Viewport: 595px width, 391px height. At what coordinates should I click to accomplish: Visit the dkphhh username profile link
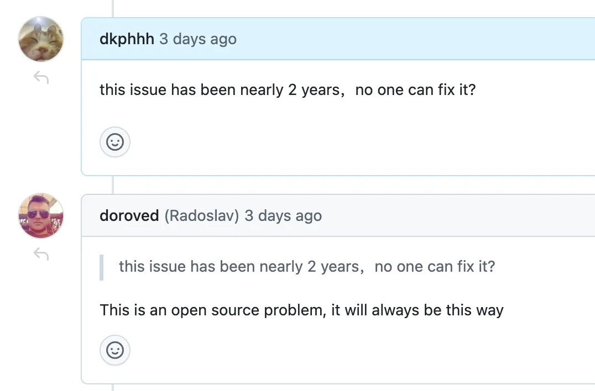pyautogui.click(x=127, y=39)
